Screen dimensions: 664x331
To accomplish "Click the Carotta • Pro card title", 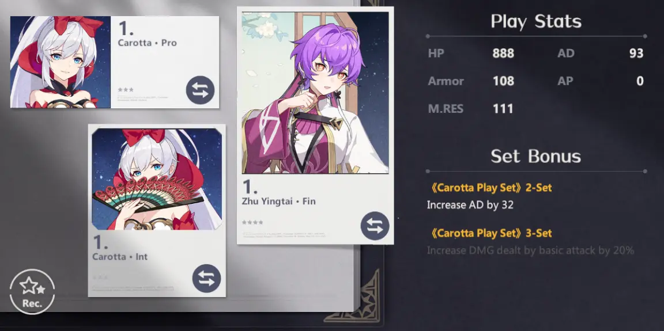I will 148,43.
